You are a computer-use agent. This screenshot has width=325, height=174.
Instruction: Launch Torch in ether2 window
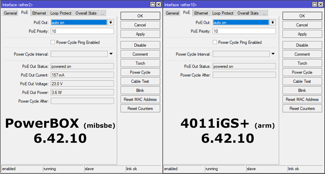tap(140, 63)
